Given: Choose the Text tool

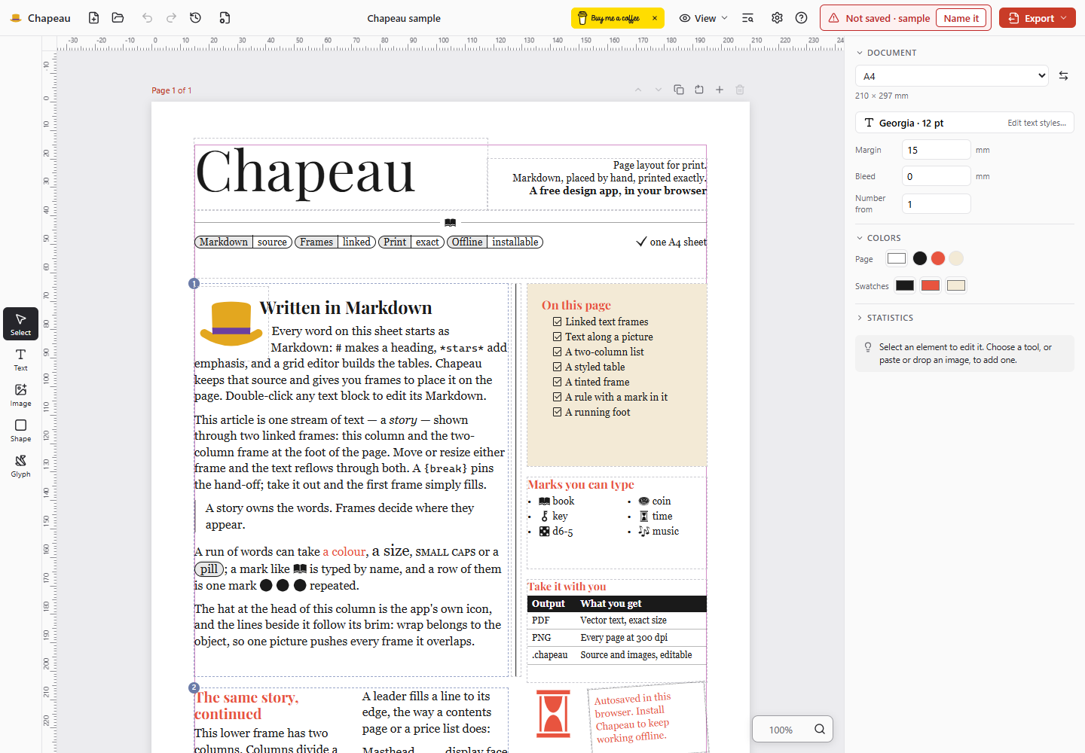Looking at the screenshot, I should [20, 360].
